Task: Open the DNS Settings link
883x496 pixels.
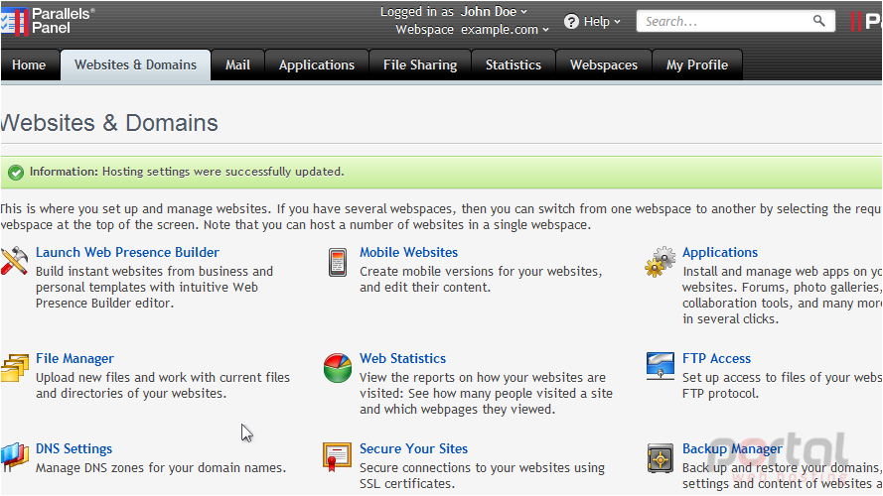Action: click(74, 448)
